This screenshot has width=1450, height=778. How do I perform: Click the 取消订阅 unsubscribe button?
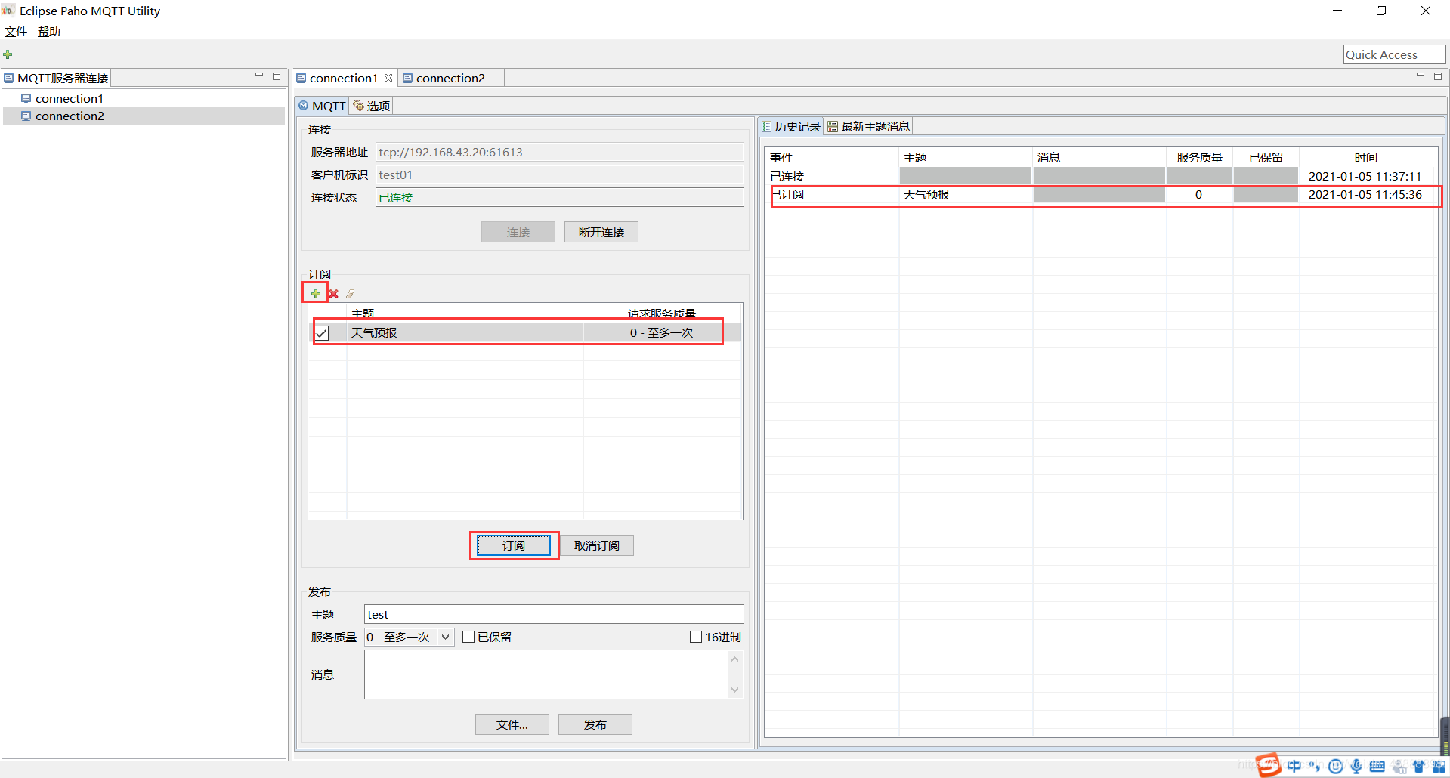point(597,545)
